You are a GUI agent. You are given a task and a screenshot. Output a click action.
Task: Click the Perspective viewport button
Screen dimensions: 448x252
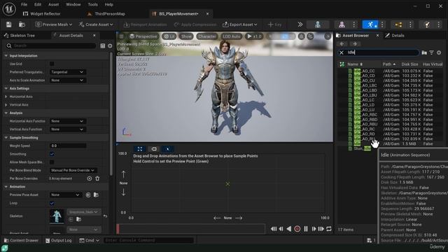coord(143,36)
